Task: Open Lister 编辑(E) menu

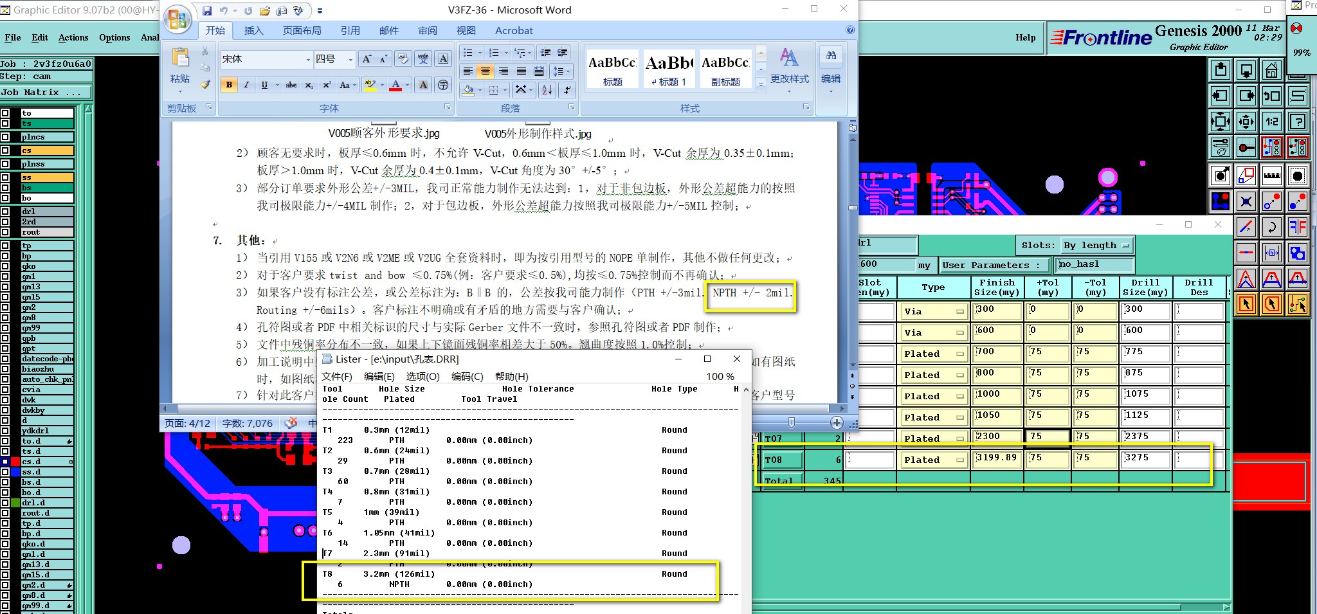Action: coord(379,376)
